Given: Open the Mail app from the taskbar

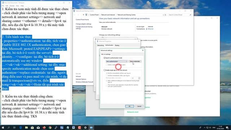Looking at the screenshot, I should pyautogui.click(x=38, y=127).
